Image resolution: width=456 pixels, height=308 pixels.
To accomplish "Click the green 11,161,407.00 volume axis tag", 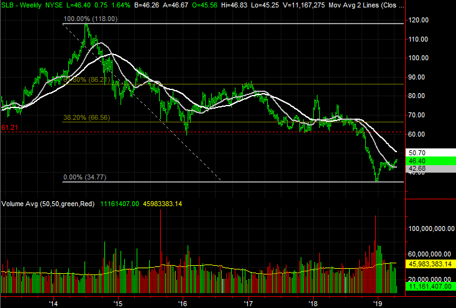I will 431,286.
